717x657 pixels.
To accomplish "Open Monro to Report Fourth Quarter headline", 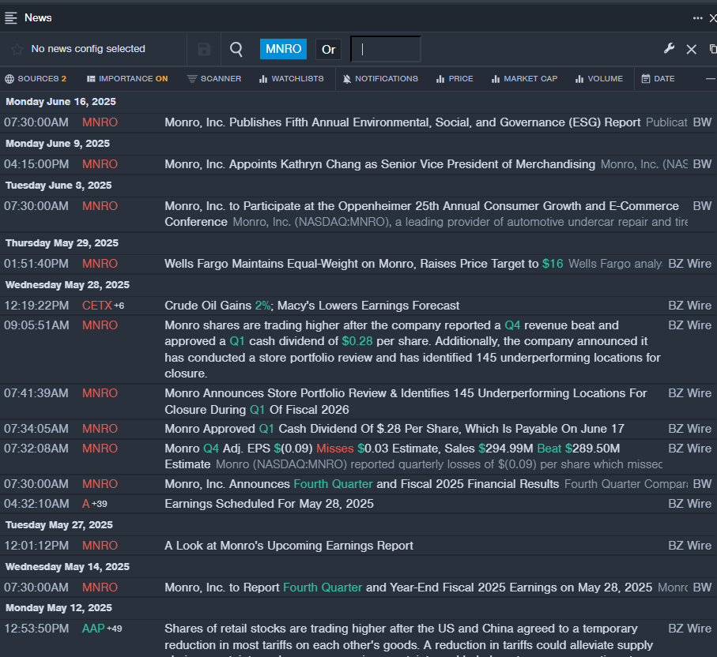I will 409,587.
